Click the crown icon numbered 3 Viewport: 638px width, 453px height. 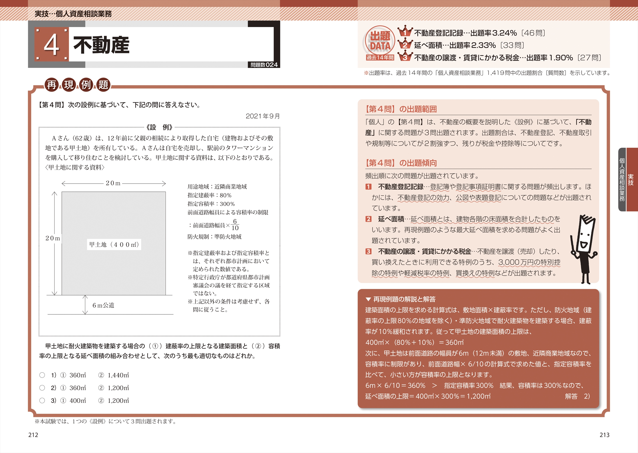[x=405, y=56]
